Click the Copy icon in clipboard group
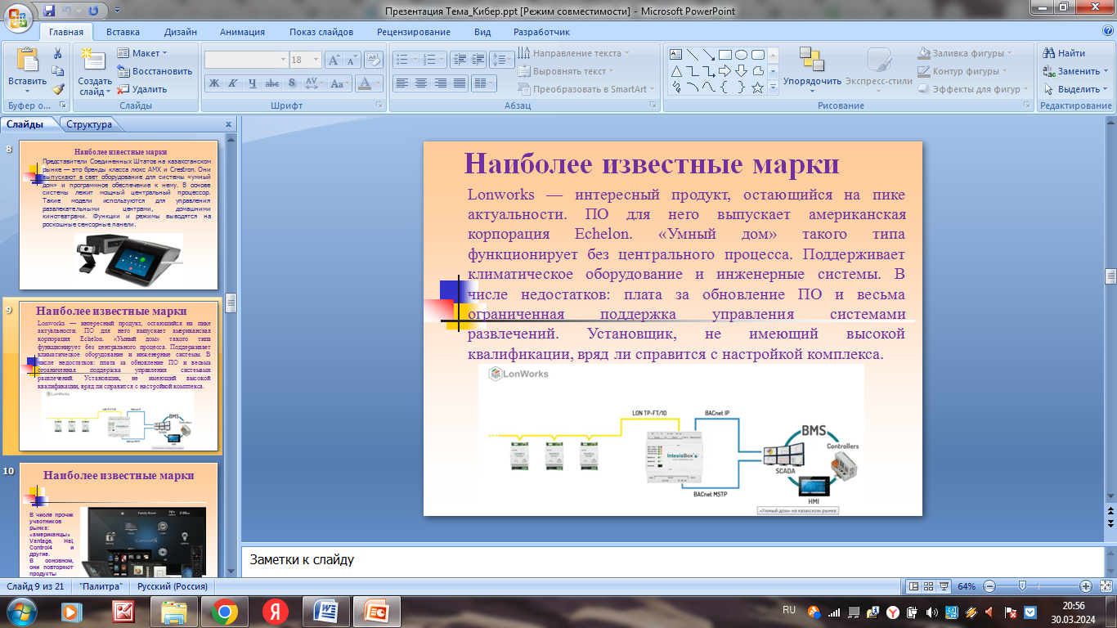1117x628 pixels. [x=58, y=71]
